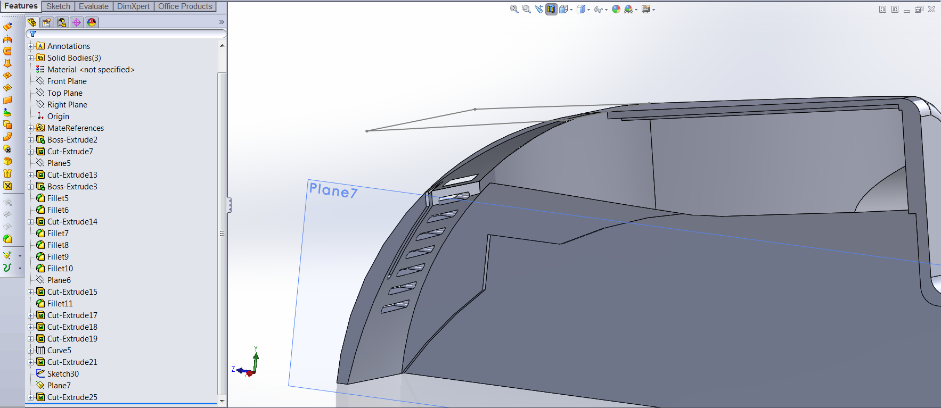Click the feature tree scrollbar down arrow
The width and height of the screenshot is (941, 408).
click(222, 401)
